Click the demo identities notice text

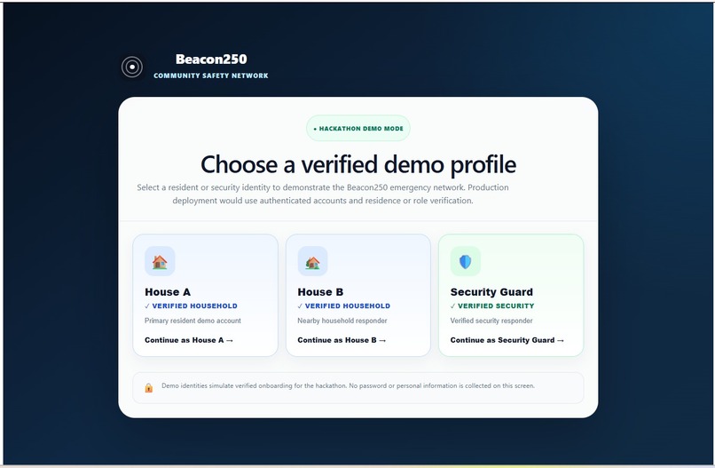[348, 385]
